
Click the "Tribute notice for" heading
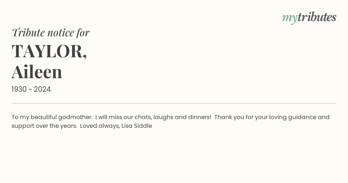pyautogui.click(x=50, y=33)
